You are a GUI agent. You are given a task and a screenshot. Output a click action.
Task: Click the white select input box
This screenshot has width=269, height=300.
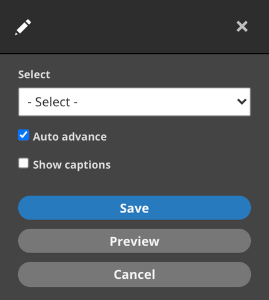click(134, 102)
